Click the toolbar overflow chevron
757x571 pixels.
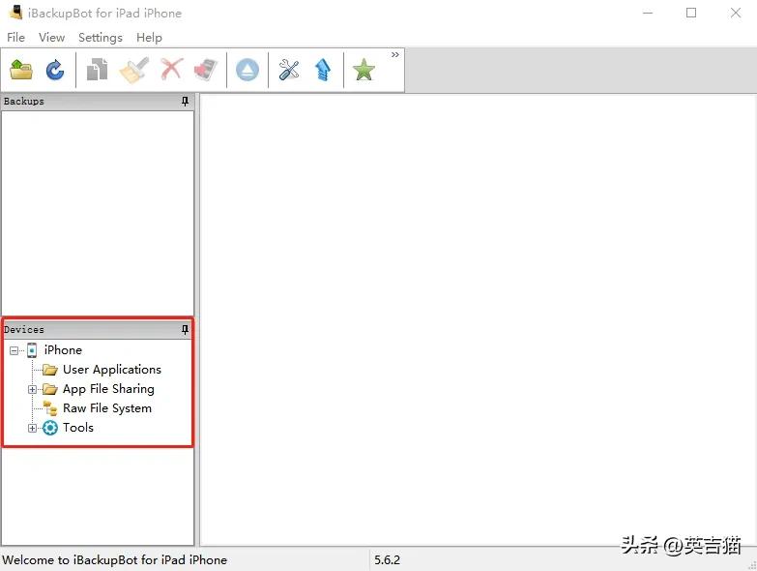(x=395, y=54)
